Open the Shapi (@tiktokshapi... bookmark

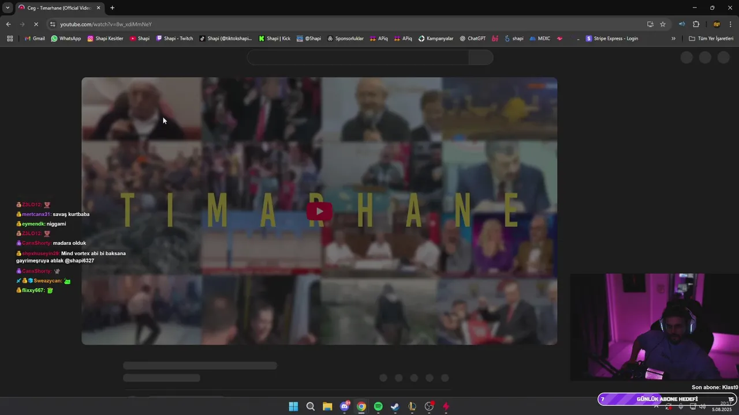pos(226,39)
